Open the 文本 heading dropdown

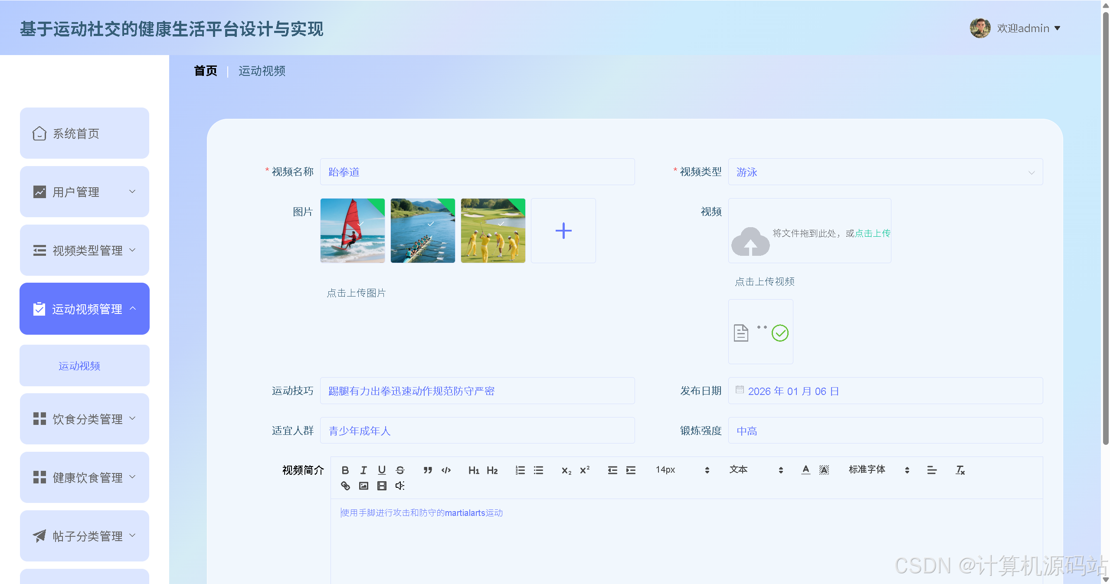(x=756, y=470)
